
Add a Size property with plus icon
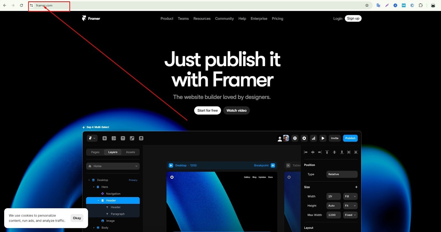(356, 187)
